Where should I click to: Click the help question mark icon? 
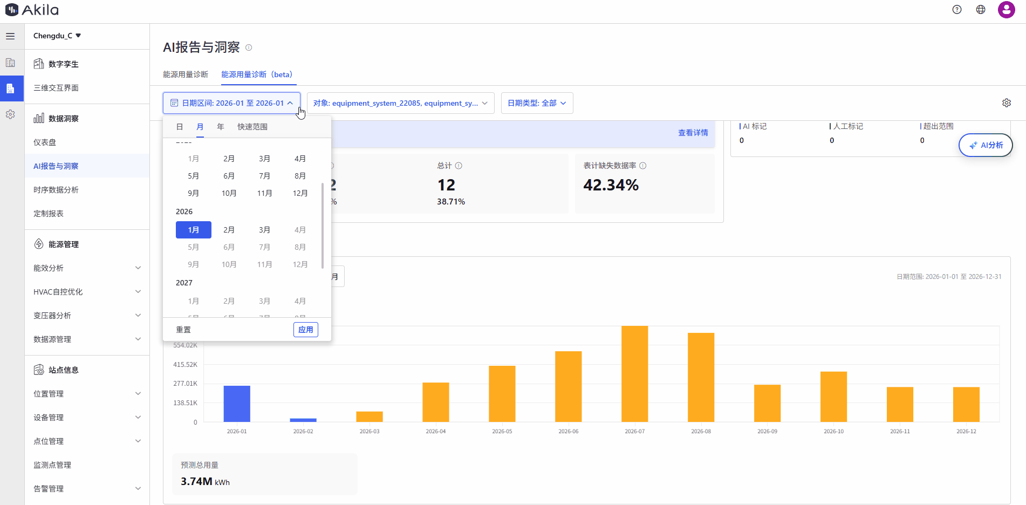point(956,10)
